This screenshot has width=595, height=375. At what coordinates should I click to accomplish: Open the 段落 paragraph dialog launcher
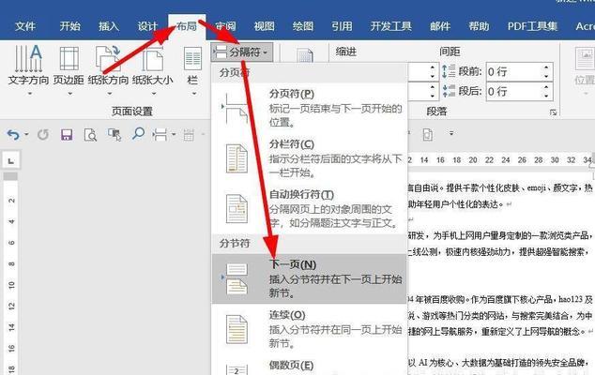(554, 112)
